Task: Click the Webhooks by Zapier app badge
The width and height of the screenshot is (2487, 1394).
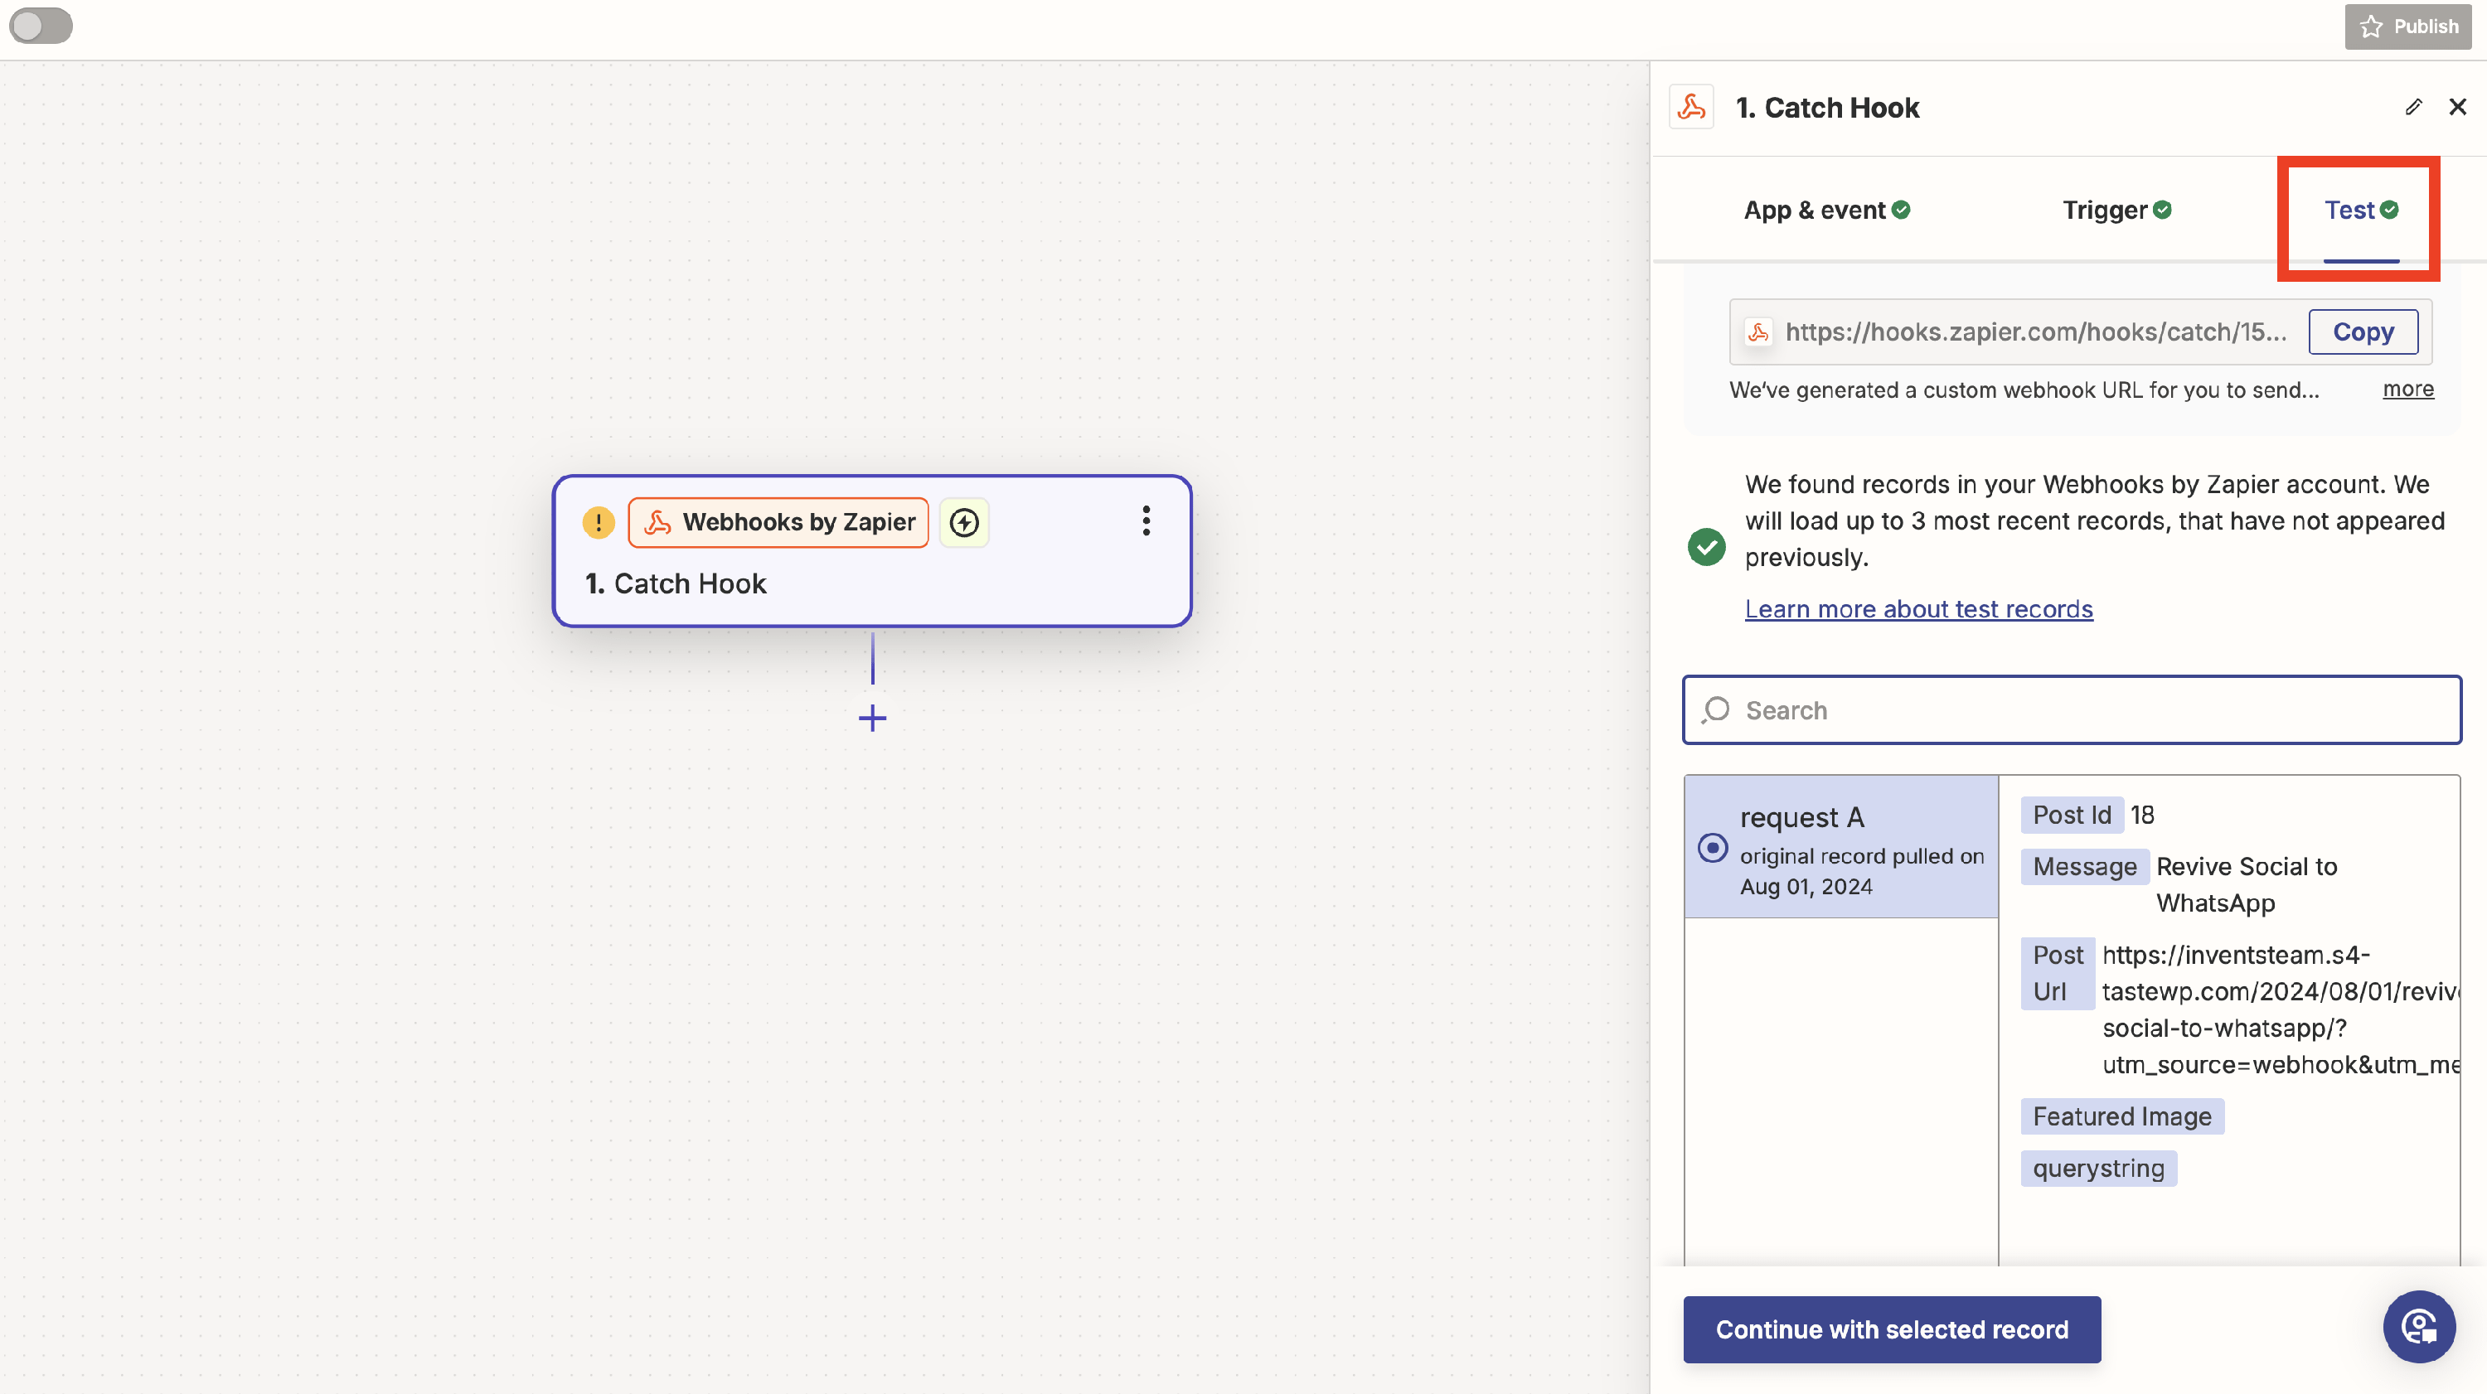Action: click(x=778, y=522)
